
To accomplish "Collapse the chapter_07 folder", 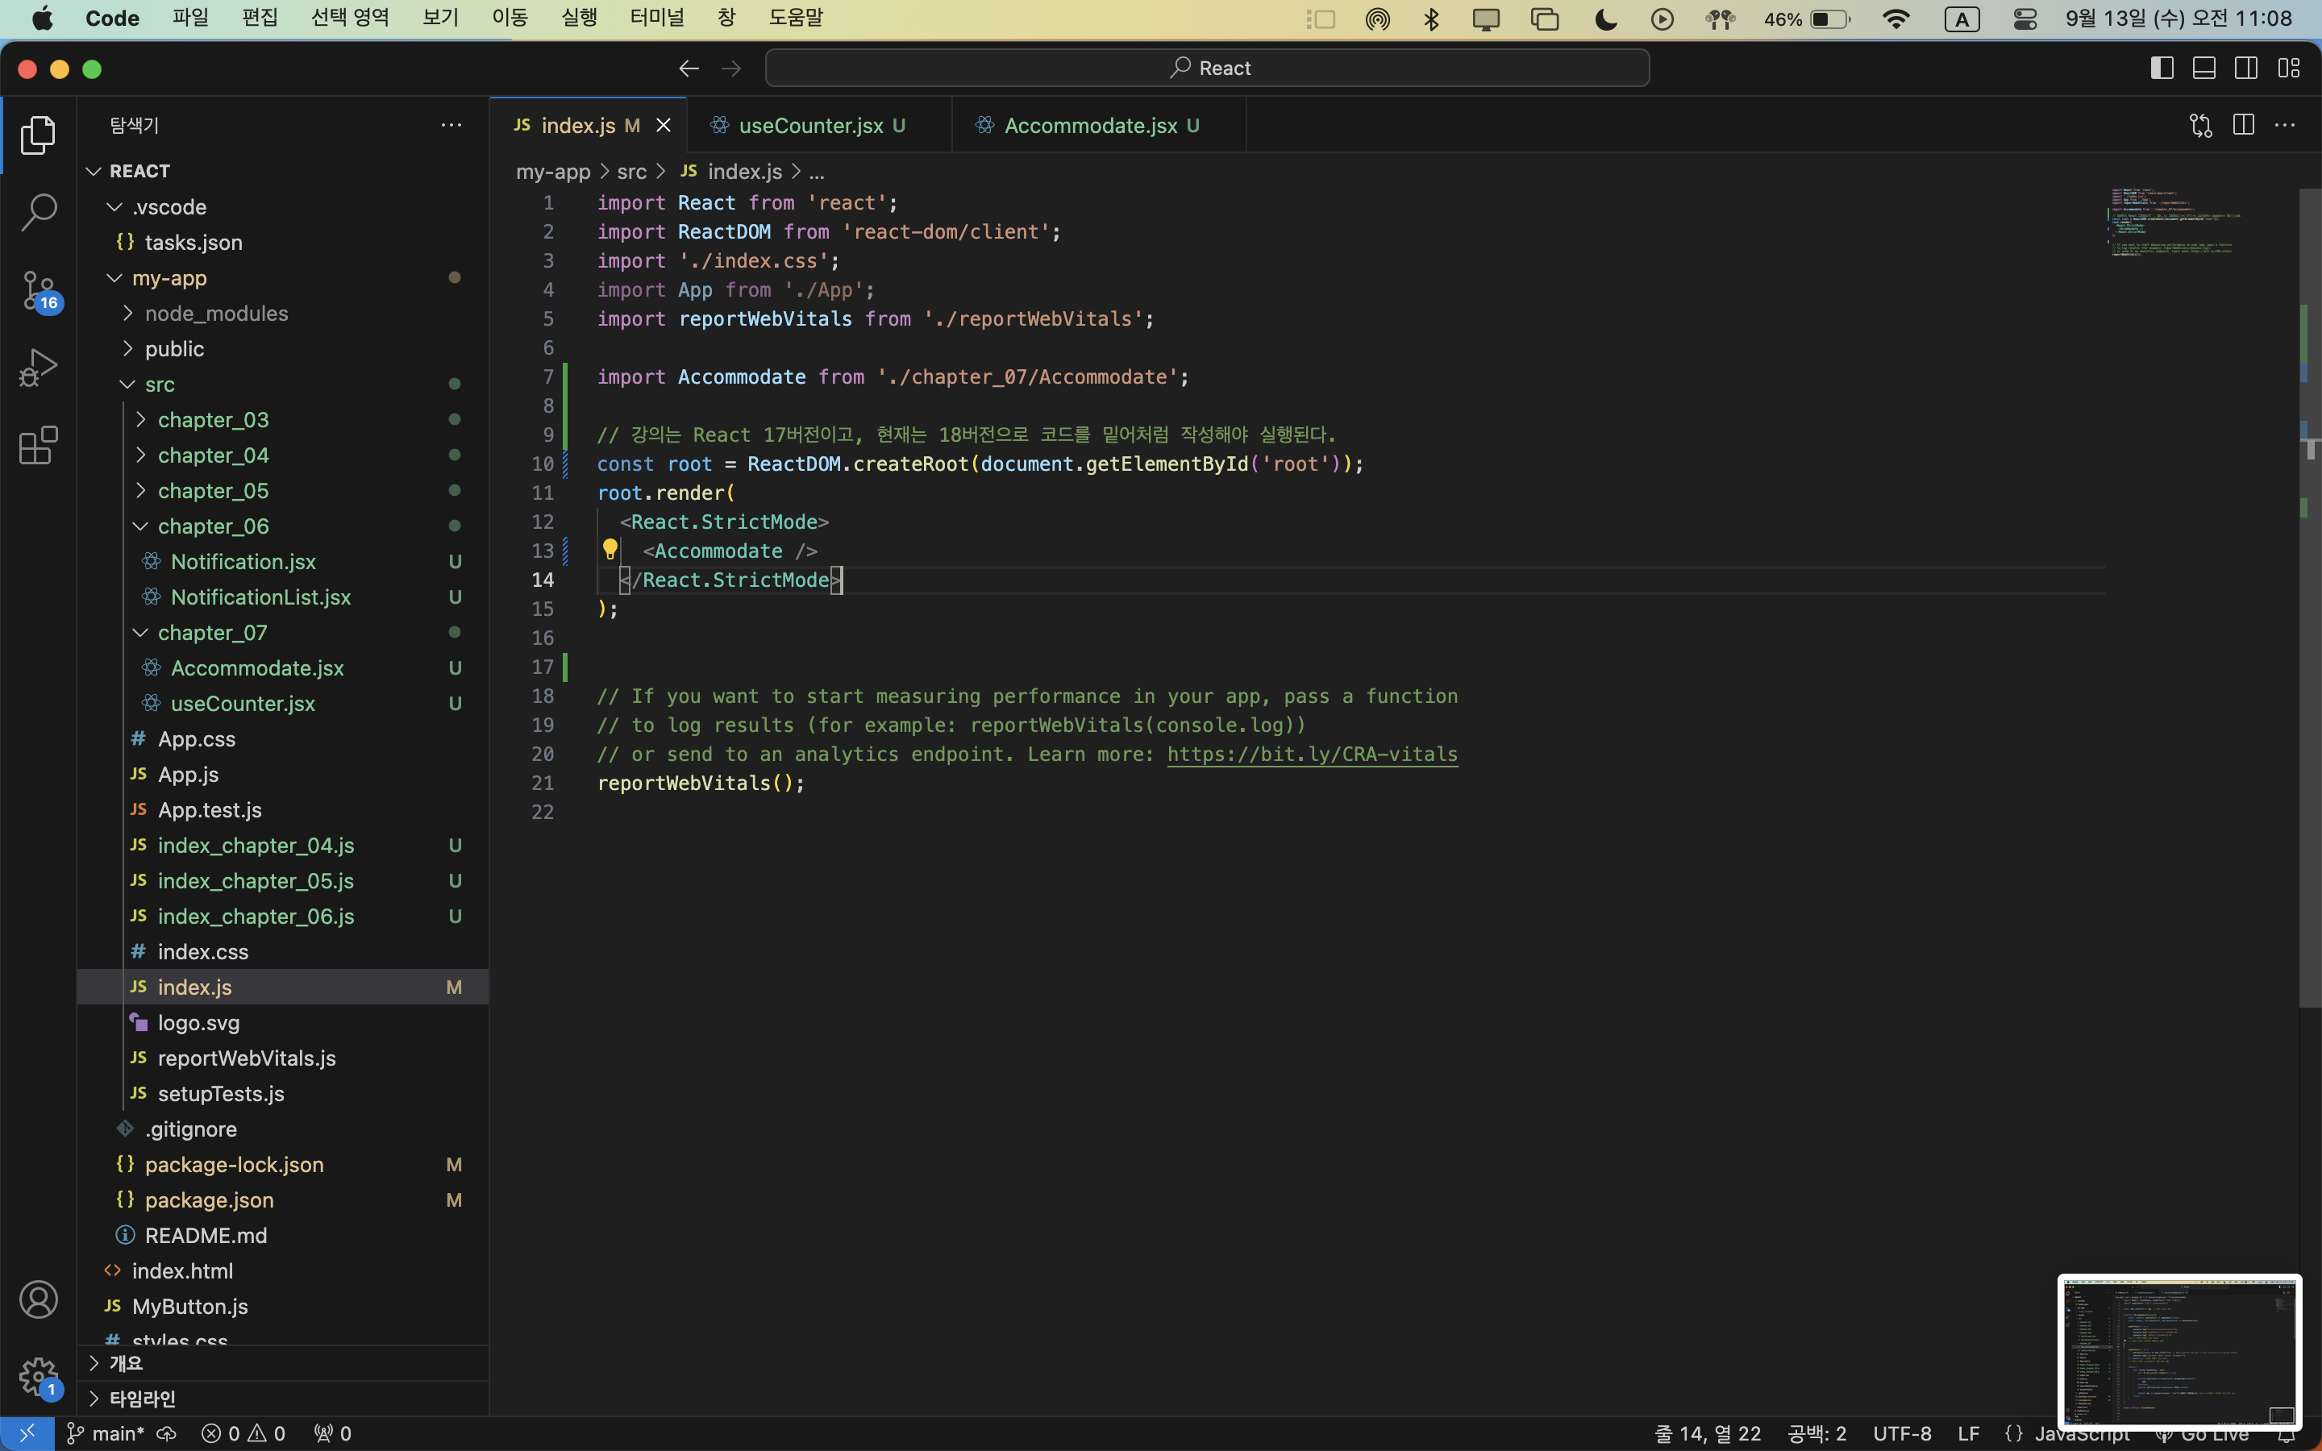I will click(212, 633).
